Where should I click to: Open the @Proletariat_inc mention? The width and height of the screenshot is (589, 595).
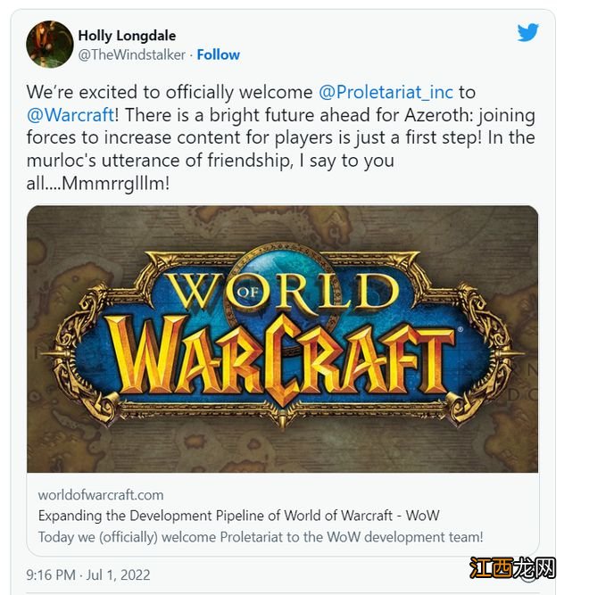[386, 92]
